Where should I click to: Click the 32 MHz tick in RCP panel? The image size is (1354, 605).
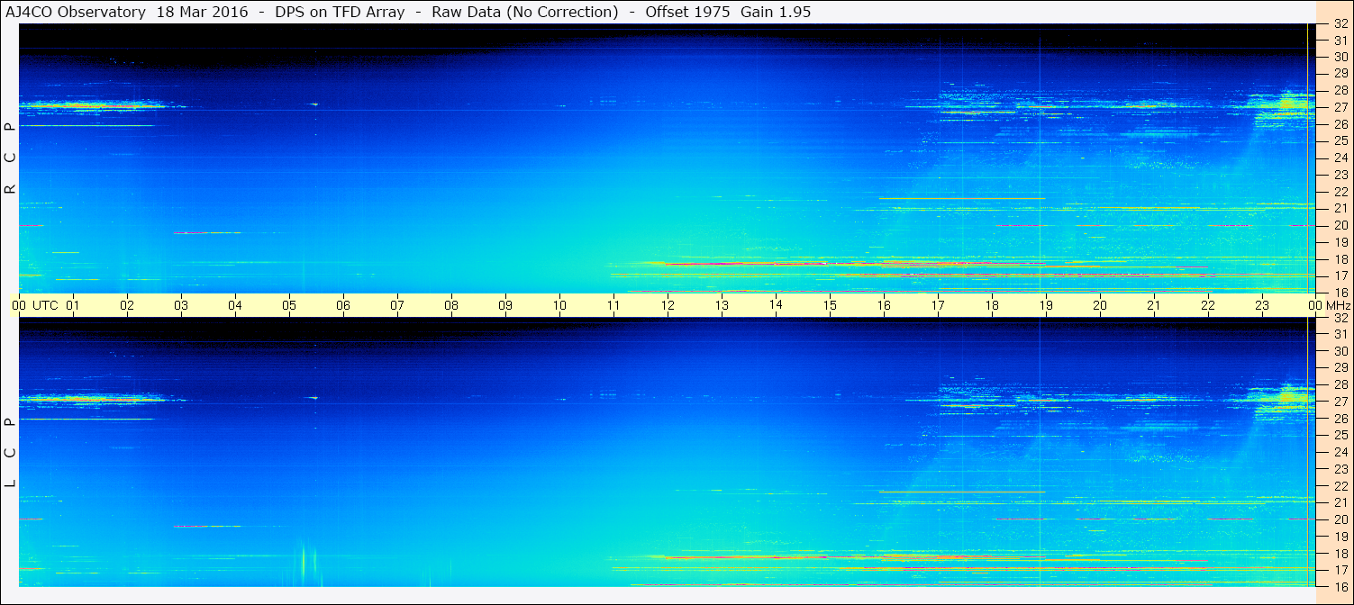1340,24
